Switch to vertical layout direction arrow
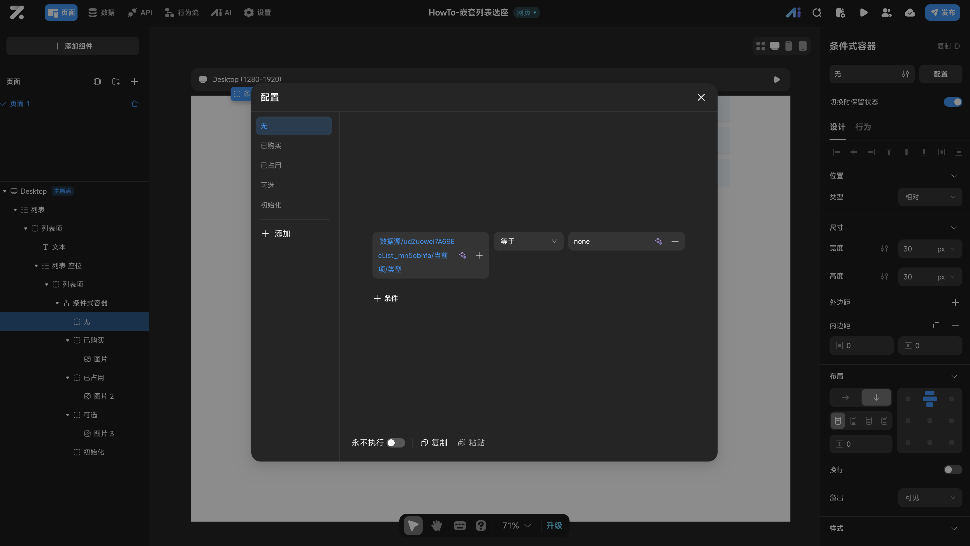This screenshot has width=970, height=546. [876, 397]
